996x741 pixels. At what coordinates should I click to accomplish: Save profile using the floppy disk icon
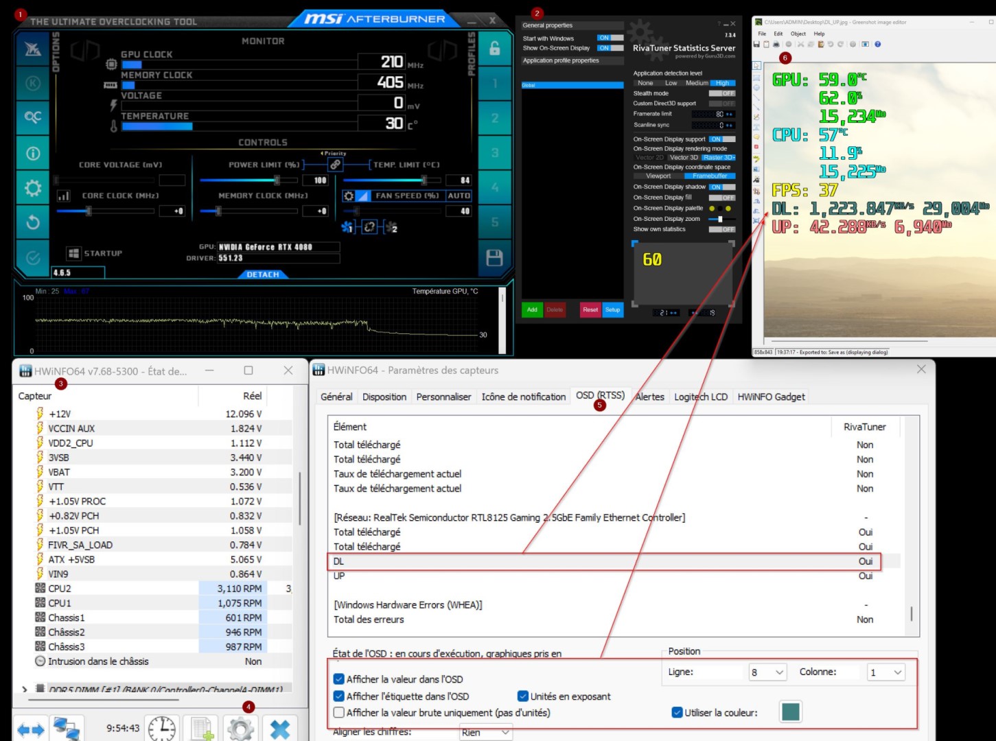(494, 258)
